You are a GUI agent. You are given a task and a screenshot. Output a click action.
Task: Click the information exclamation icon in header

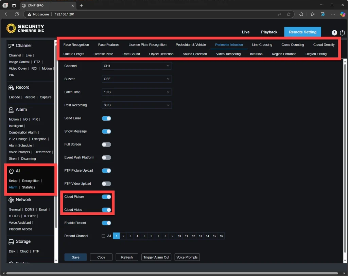click(x=334, y=33)
